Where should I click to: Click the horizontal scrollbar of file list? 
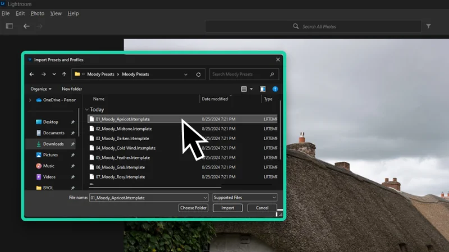pyautogui.click(x=155, y=188)
